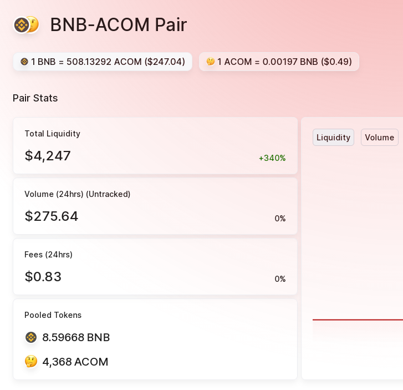The width and height of the screenshot is (403, 390).
Task: Select the +340% liquidity change
Action: pos(272,158)
